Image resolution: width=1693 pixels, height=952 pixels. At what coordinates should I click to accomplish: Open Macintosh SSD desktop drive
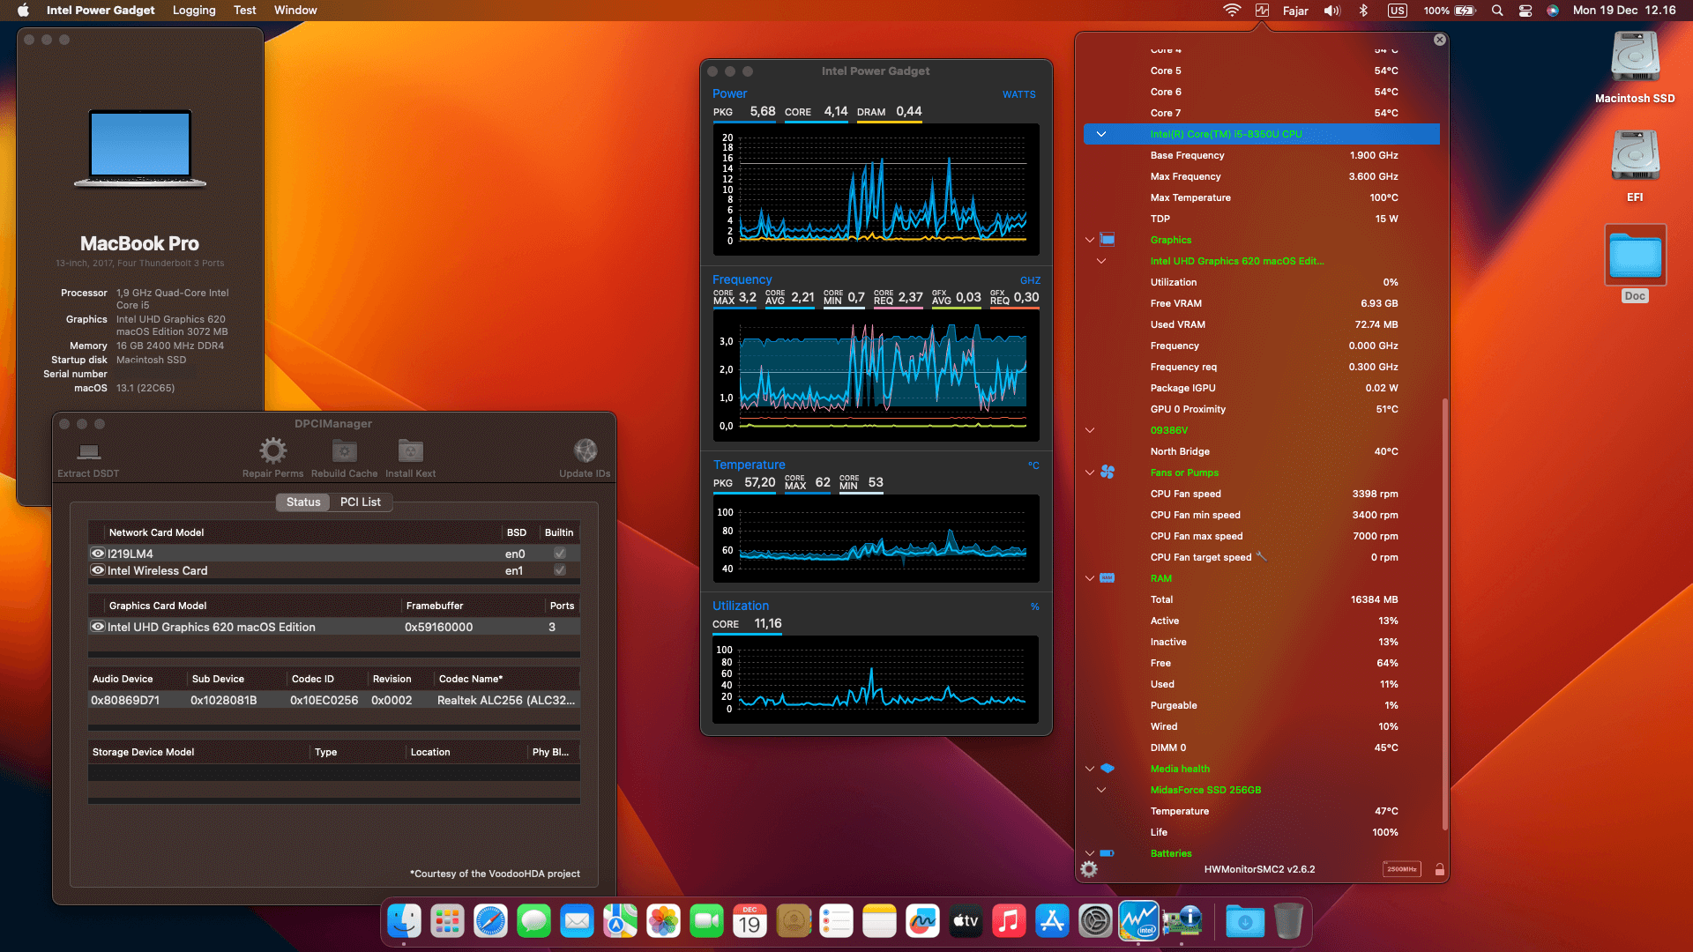click(1635, 57)
